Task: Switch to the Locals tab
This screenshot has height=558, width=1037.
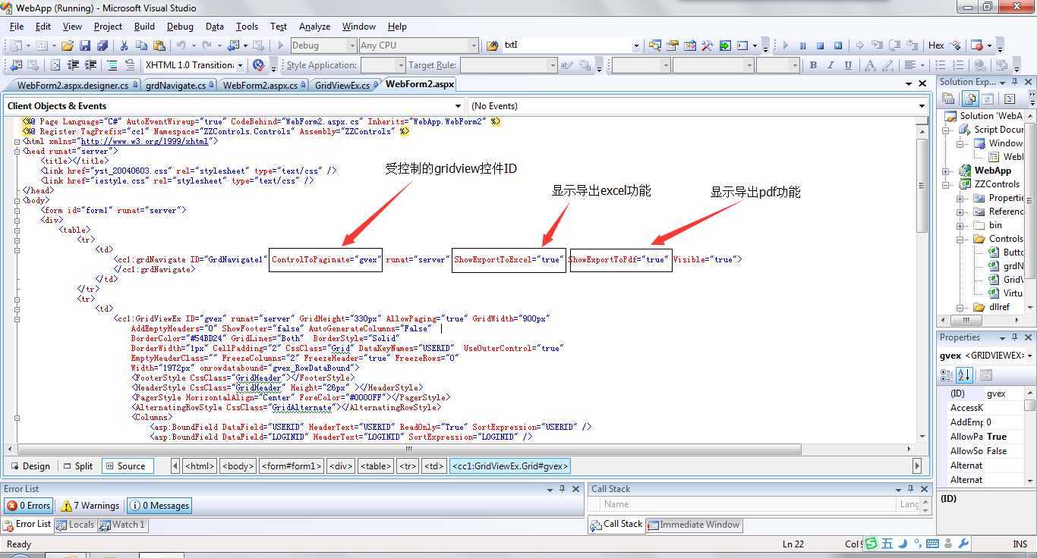Action: pos(74,524)
